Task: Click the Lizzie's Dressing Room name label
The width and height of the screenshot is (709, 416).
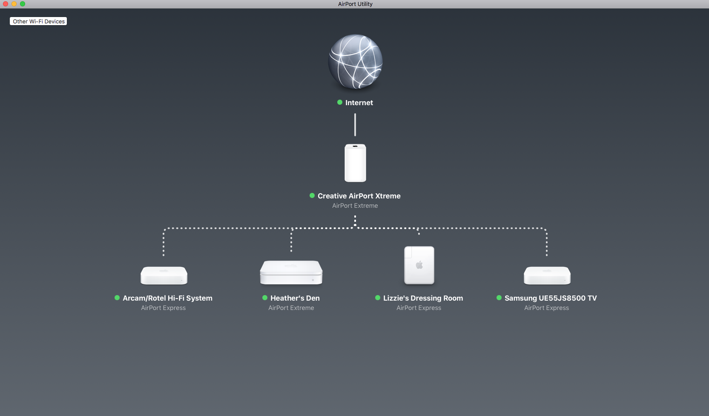Action: coord(423,298)
